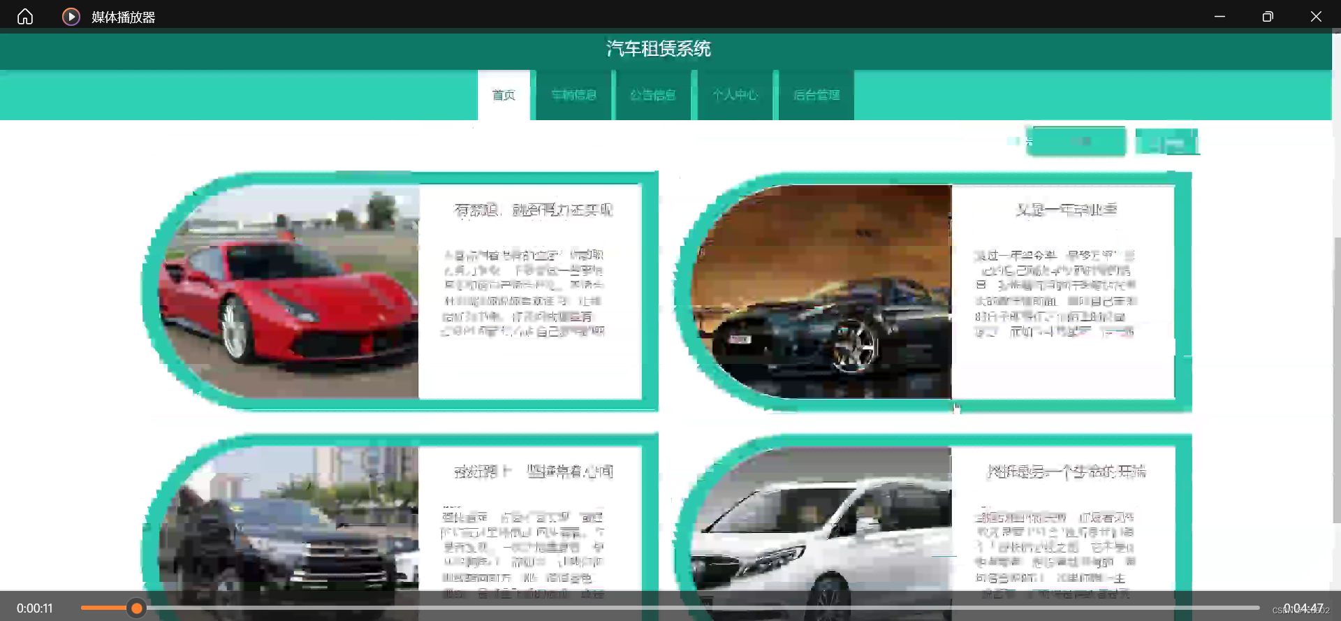Click the 有梦想，就要努力去实现 card title
The width and height of the screenshot is (1341, 621).
click(534, 210)
